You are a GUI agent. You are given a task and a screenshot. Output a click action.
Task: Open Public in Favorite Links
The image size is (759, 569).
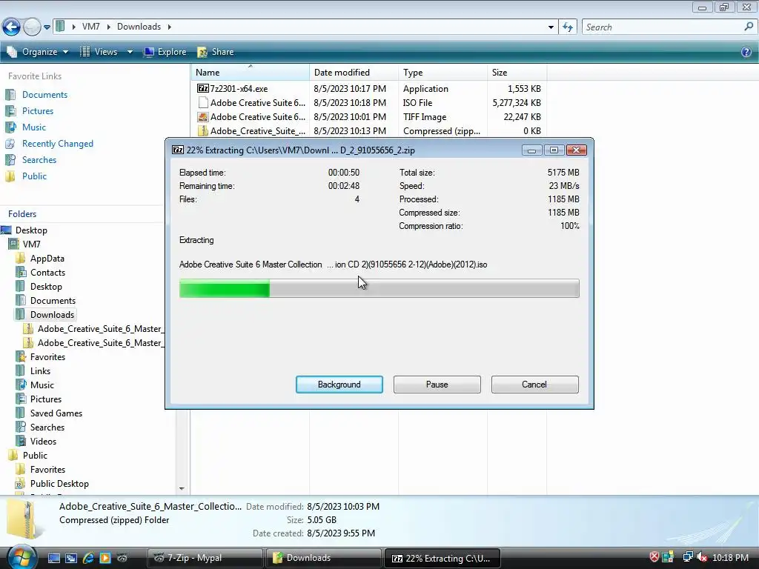34,176
